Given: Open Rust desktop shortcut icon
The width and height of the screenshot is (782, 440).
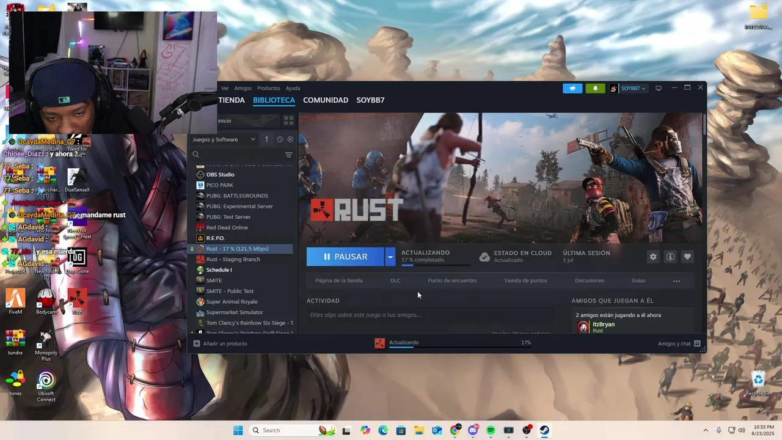Looking at the screenshot, I should (77, 302).
